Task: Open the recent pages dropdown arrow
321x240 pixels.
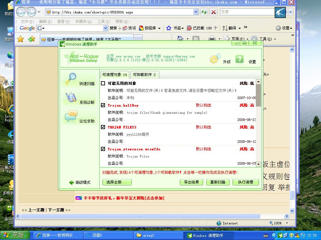Action: click(x=39, y=12)
